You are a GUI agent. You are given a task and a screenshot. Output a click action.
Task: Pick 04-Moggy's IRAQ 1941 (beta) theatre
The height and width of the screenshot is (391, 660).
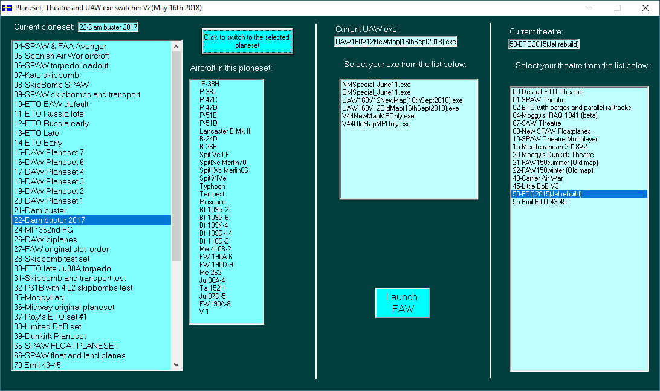pos(579,115)
